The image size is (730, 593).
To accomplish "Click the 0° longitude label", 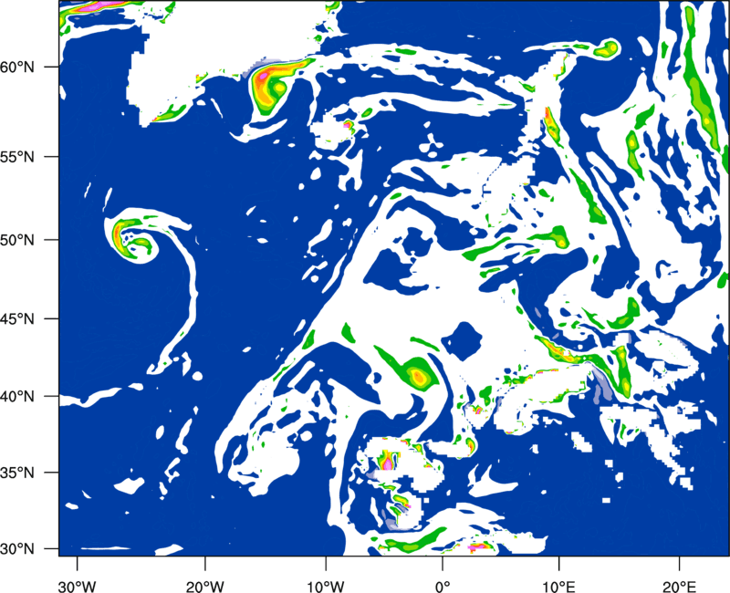I will [x=443, y=587].
